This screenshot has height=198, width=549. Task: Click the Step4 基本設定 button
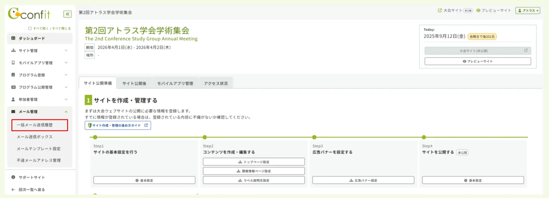point(473,180)
